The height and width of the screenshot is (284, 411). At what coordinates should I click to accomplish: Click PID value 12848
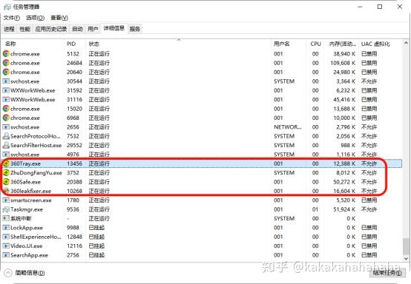tap(74, 237)
